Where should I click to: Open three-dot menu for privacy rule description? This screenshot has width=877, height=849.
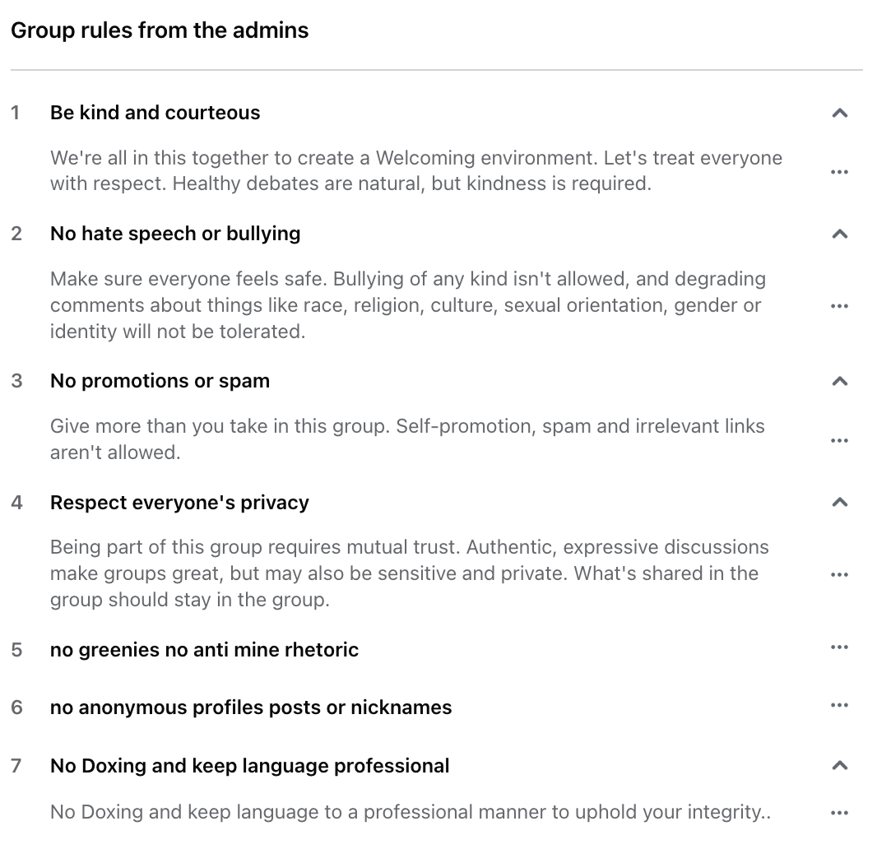pos(839,574)
